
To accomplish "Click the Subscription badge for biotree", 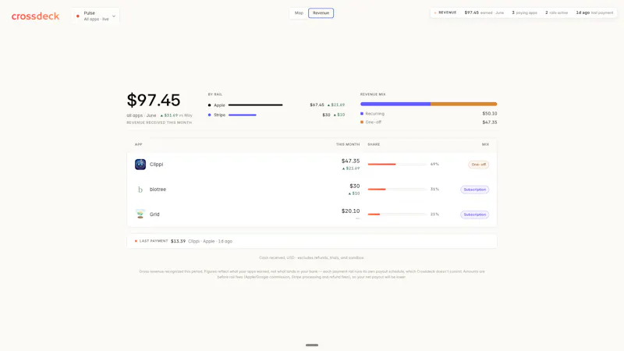I will pos(475,190).
